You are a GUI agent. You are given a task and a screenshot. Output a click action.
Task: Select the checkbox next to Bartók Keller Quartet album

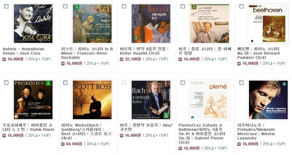124,6
